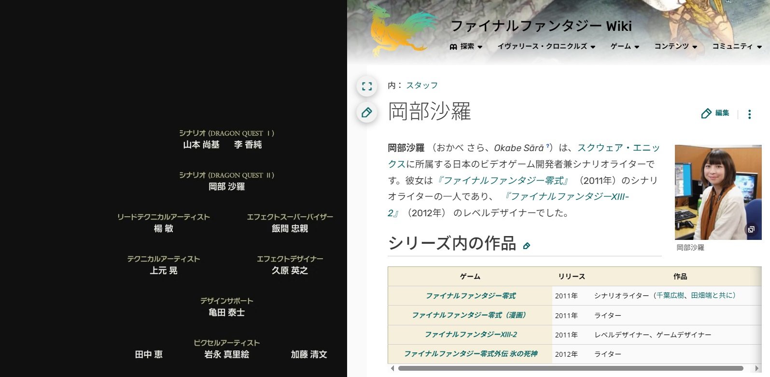Expand the ゲーム dropdown menu

[x=625, y=46]
